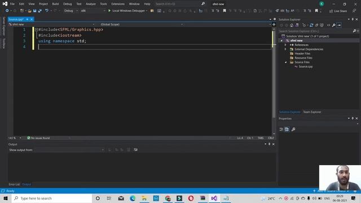
Task: Open the Show output from dropdown
Action: pyautogui.click(x=69, y=150)
